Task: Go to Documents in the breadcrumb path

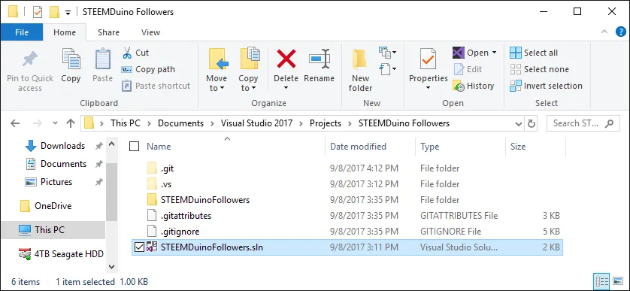Action: (x=180, y=123)
